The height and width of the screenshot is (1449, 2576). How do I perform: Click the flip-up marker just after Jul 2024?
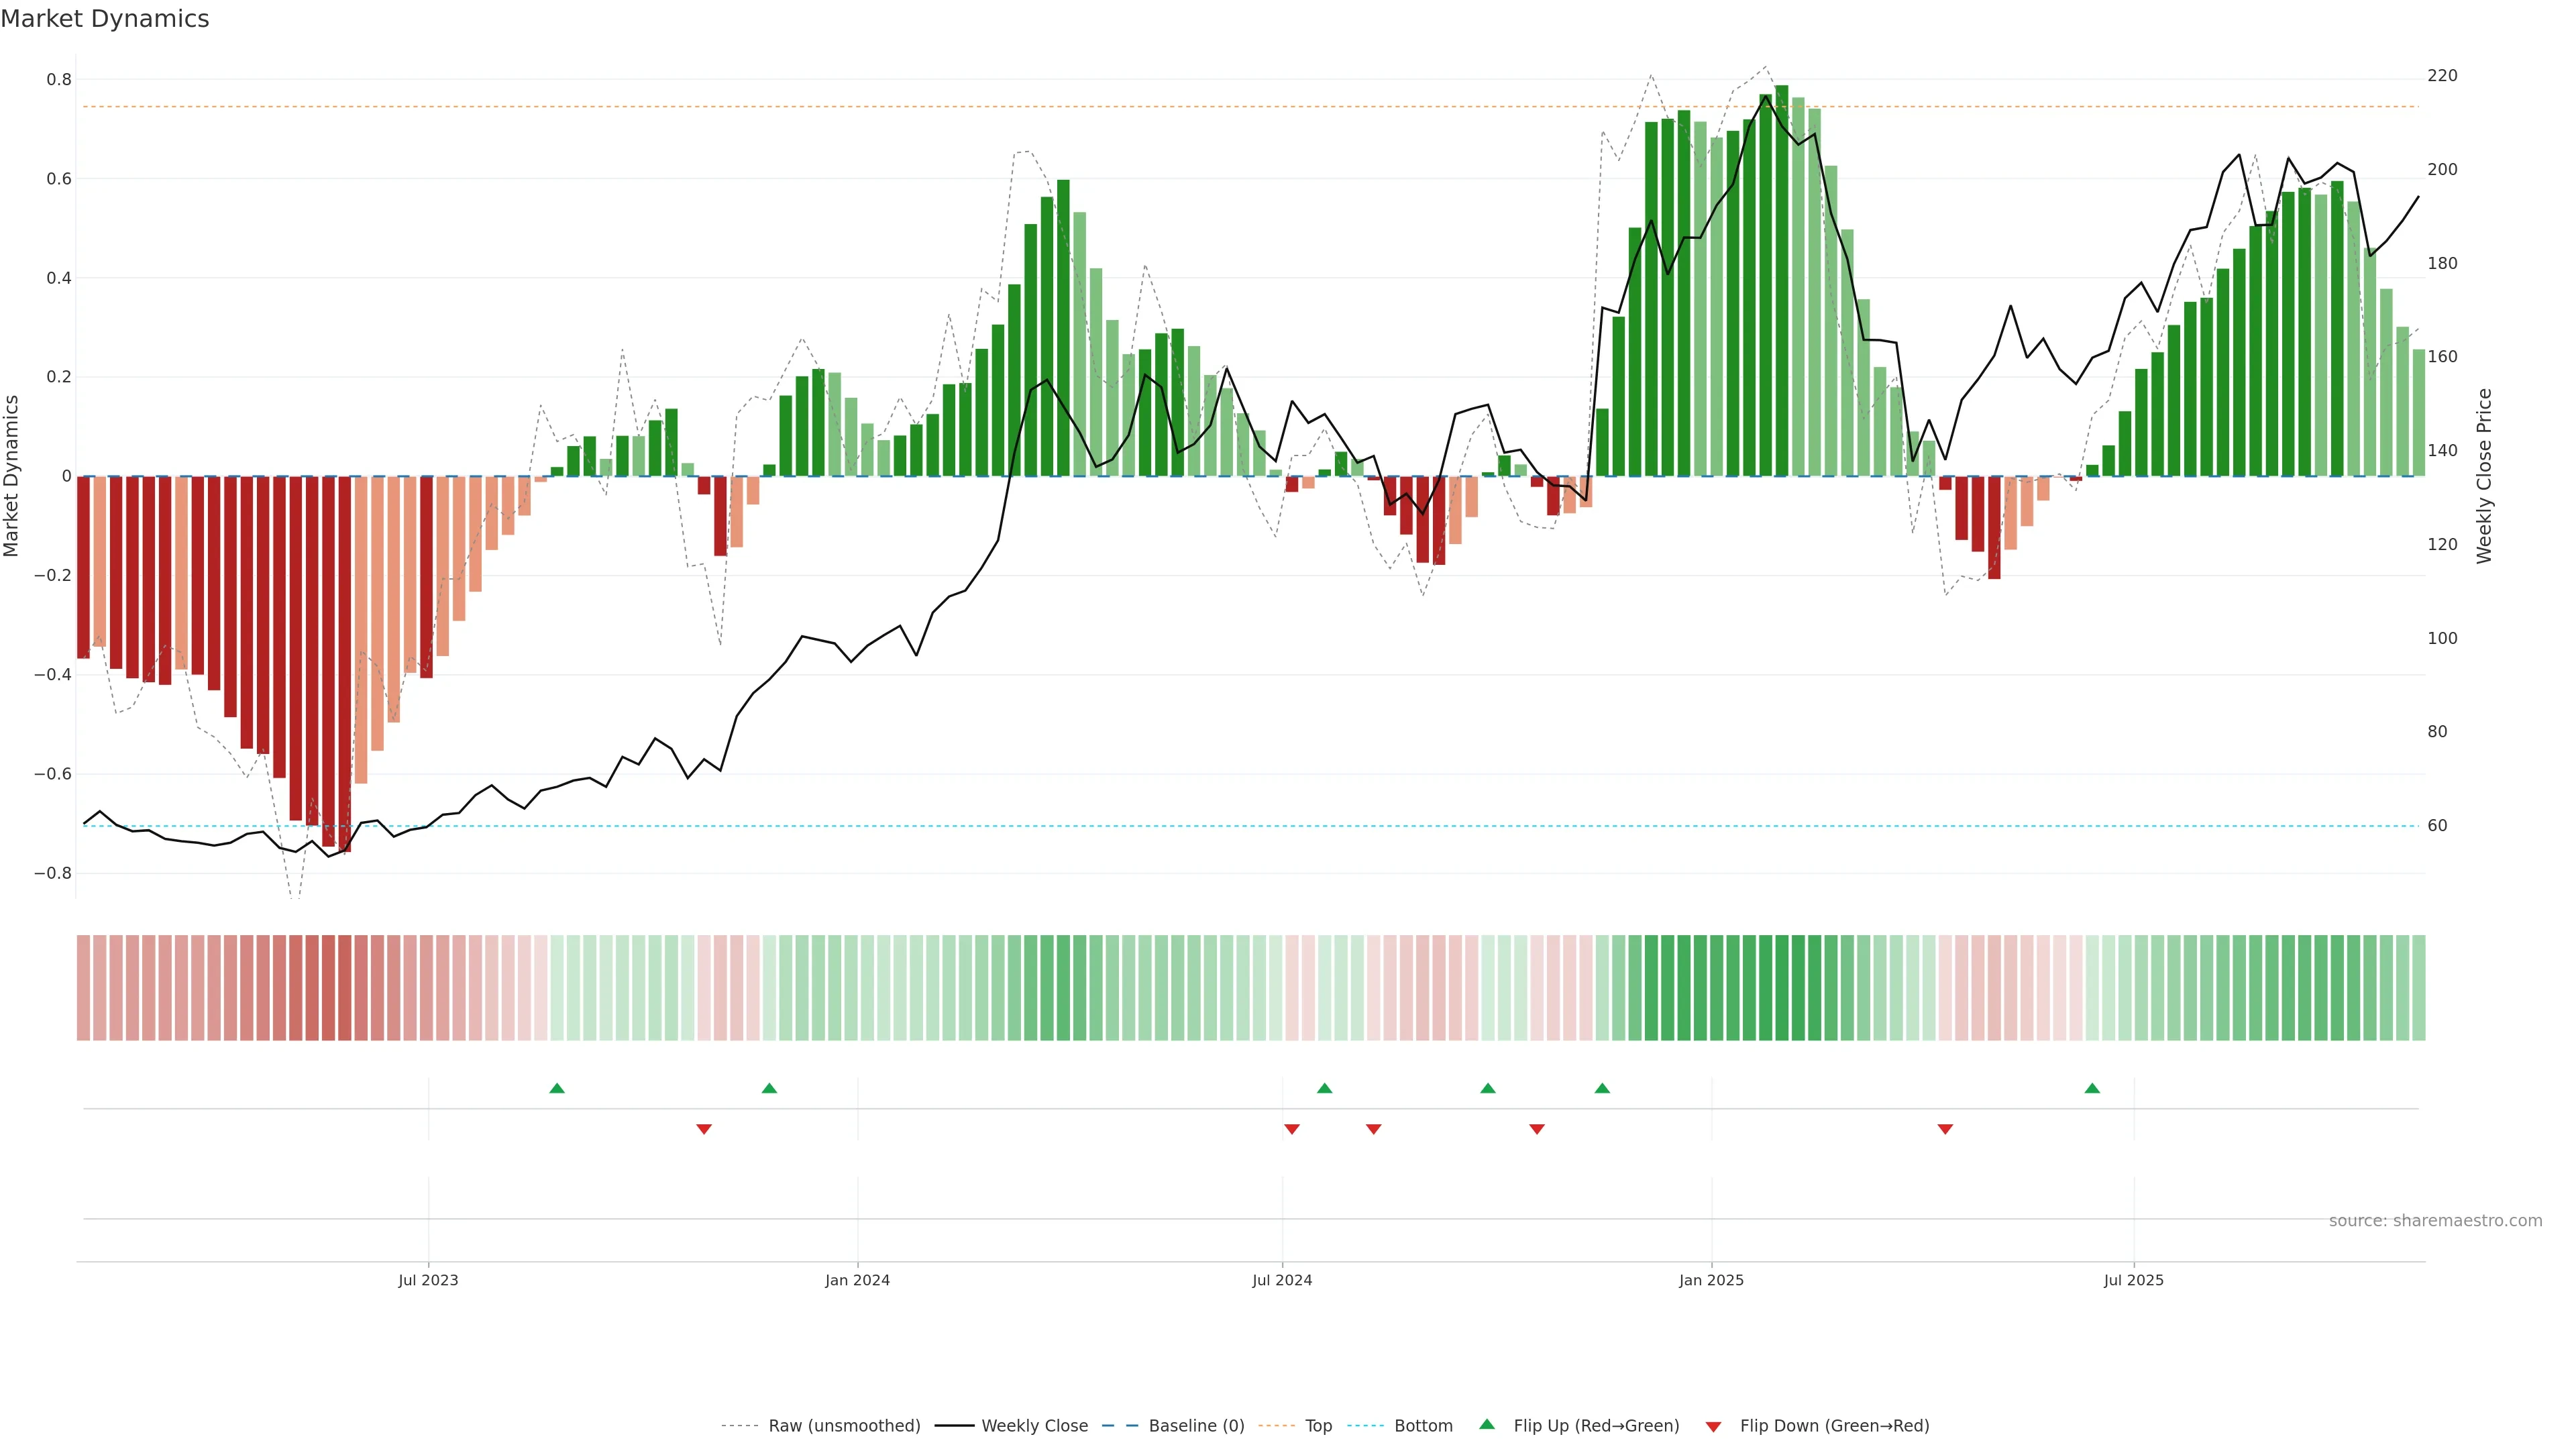(x=1325, y=1088)
